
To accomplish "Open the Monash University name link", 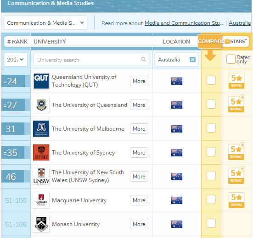I will pyautogui.click(x=76, y=224).
